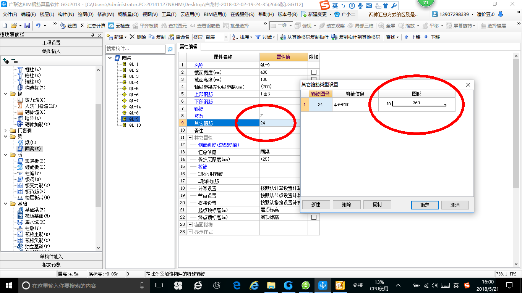
Task: Select 现浇板(B) in navigation tree
Action: (x=35, y=161)
